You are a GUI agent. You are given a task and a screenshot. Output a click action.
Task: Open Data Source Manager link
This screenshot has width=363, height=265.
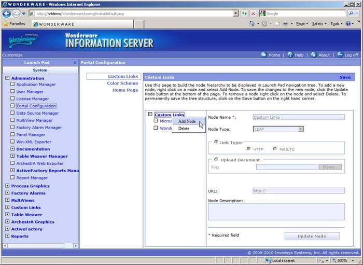pyautogui.click(x=37, y=113)
